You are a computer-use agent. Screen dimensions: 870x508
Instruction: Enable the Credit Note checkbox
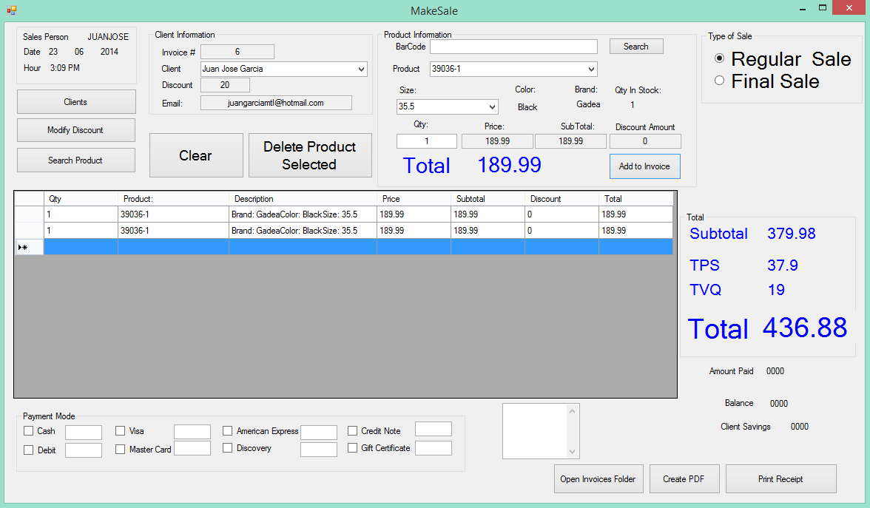352,431
